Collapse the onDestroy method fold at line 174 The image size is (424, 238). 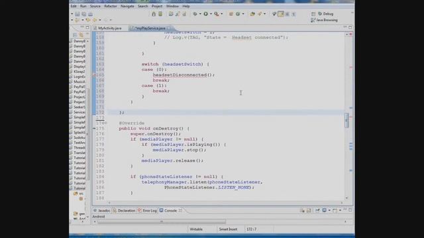pyautogui.click(x=106, y=123)
